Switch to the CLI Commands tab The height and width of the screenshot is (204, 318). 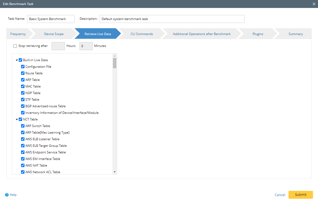[x=142, y=34]
